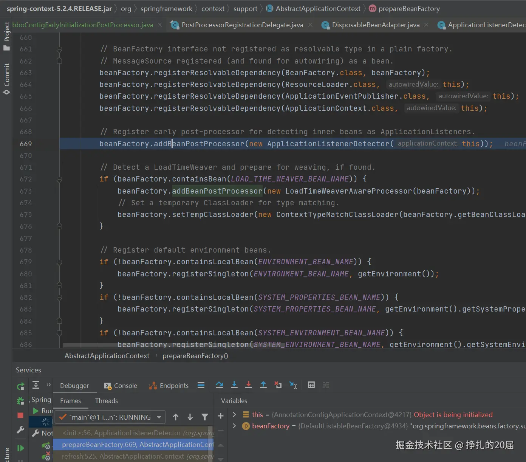The image size is (526, 462).
Task: Collapse the code block at line 672
Action: tap(59, 180)
